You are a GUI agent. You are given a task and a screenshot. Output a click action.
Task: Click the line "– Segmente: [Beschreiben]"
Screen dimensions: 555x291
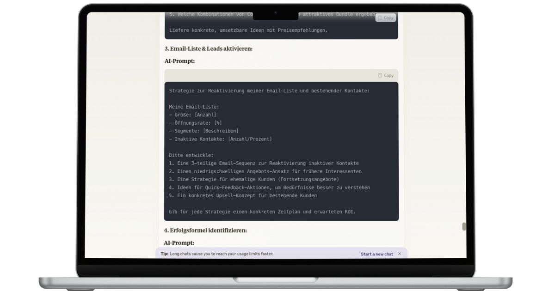[x=203, y=131]
